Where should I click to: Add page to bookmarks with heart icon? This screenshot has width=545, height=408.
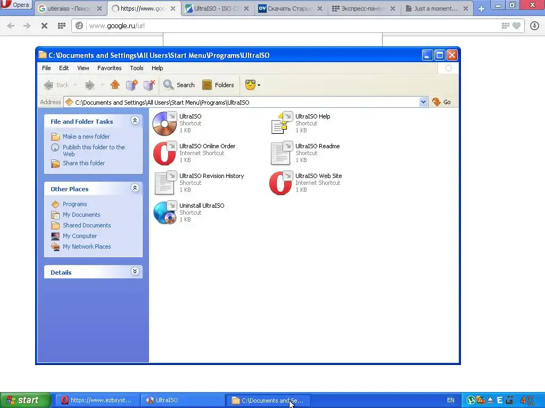516,25
